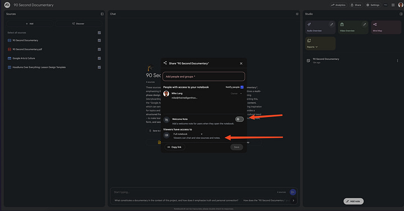The width and height of the screenshot is (404, 211).
Task: Focus the Add people and groups field
Action: [204, 77]
